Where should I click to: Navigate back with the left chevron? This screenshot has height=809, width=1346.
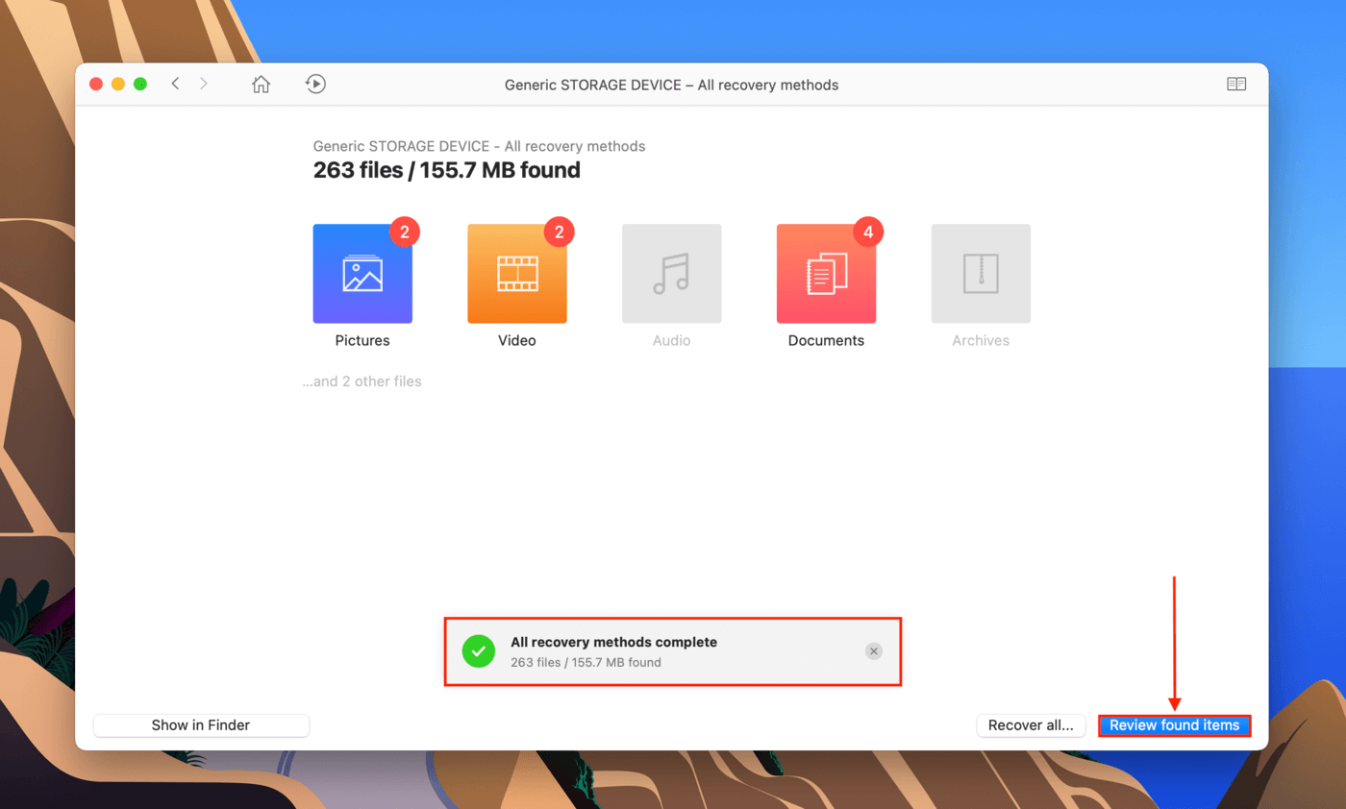(175, 85)
